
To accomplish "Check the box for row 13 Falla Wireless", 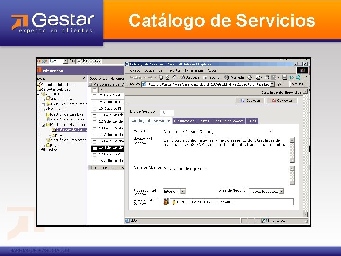I will click(x=94, y=128).
